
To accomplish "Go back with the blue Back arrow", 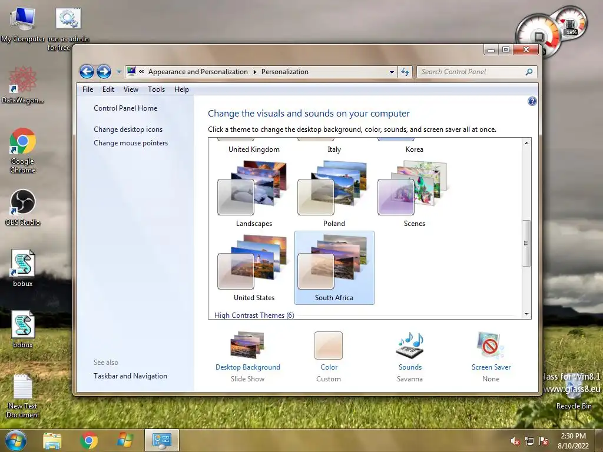I will point(87,71).
